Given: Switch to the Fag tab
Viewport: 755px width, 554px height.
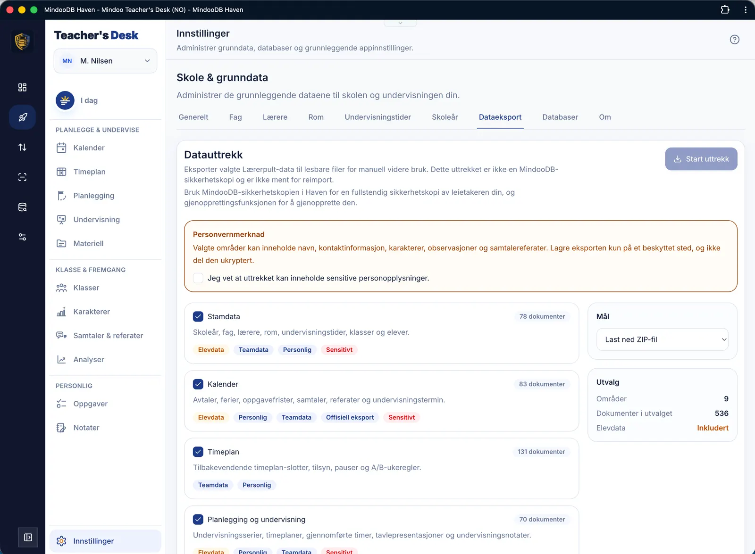Looking at the screenshot, I should pos(235,117).
